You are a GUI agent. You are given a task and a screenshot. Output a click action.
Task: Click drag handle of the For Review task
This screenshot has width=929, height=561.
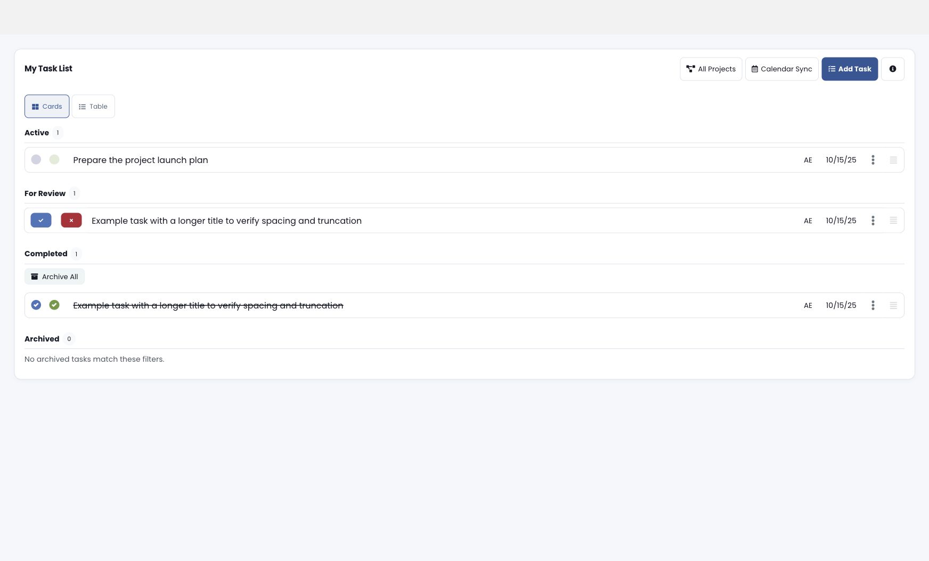coord(893,221)
